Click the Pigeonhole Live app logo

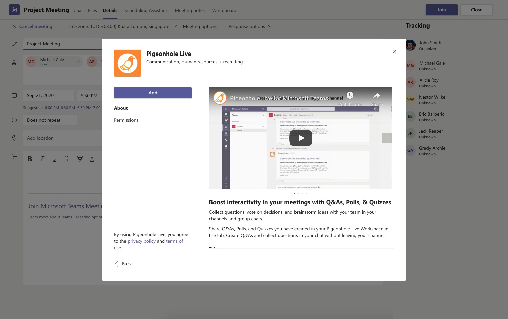point(128,63)
